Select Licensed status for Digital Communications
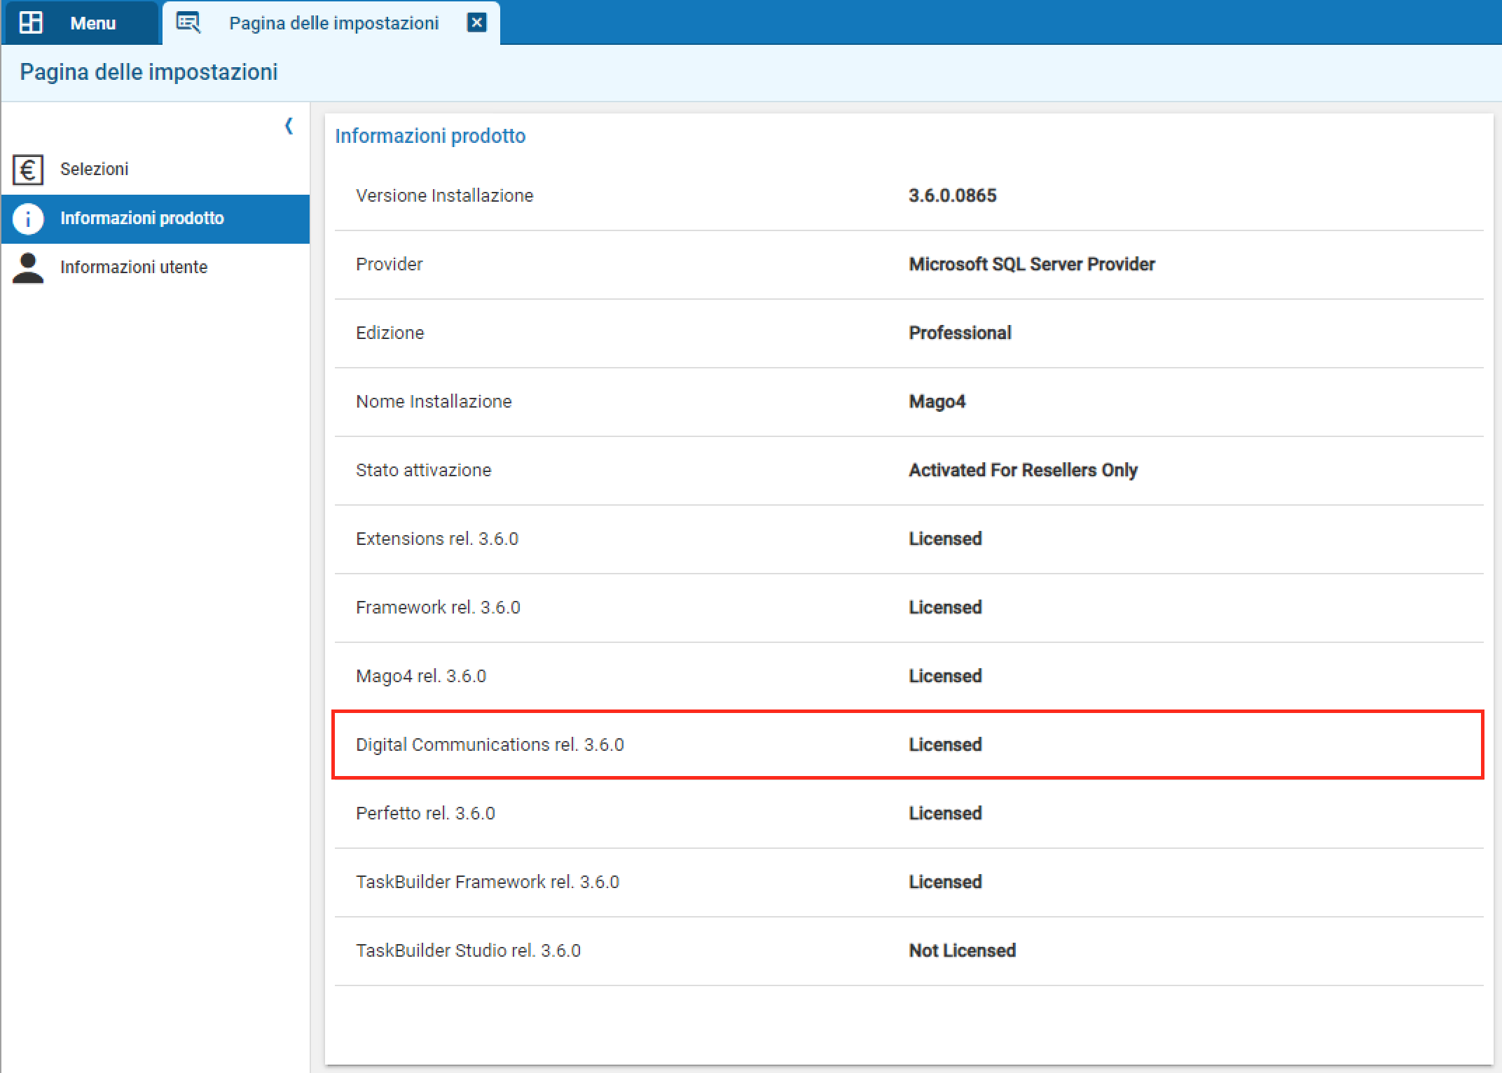The width and height of the screenshot is (1502, 1073). tap(946, 745)
